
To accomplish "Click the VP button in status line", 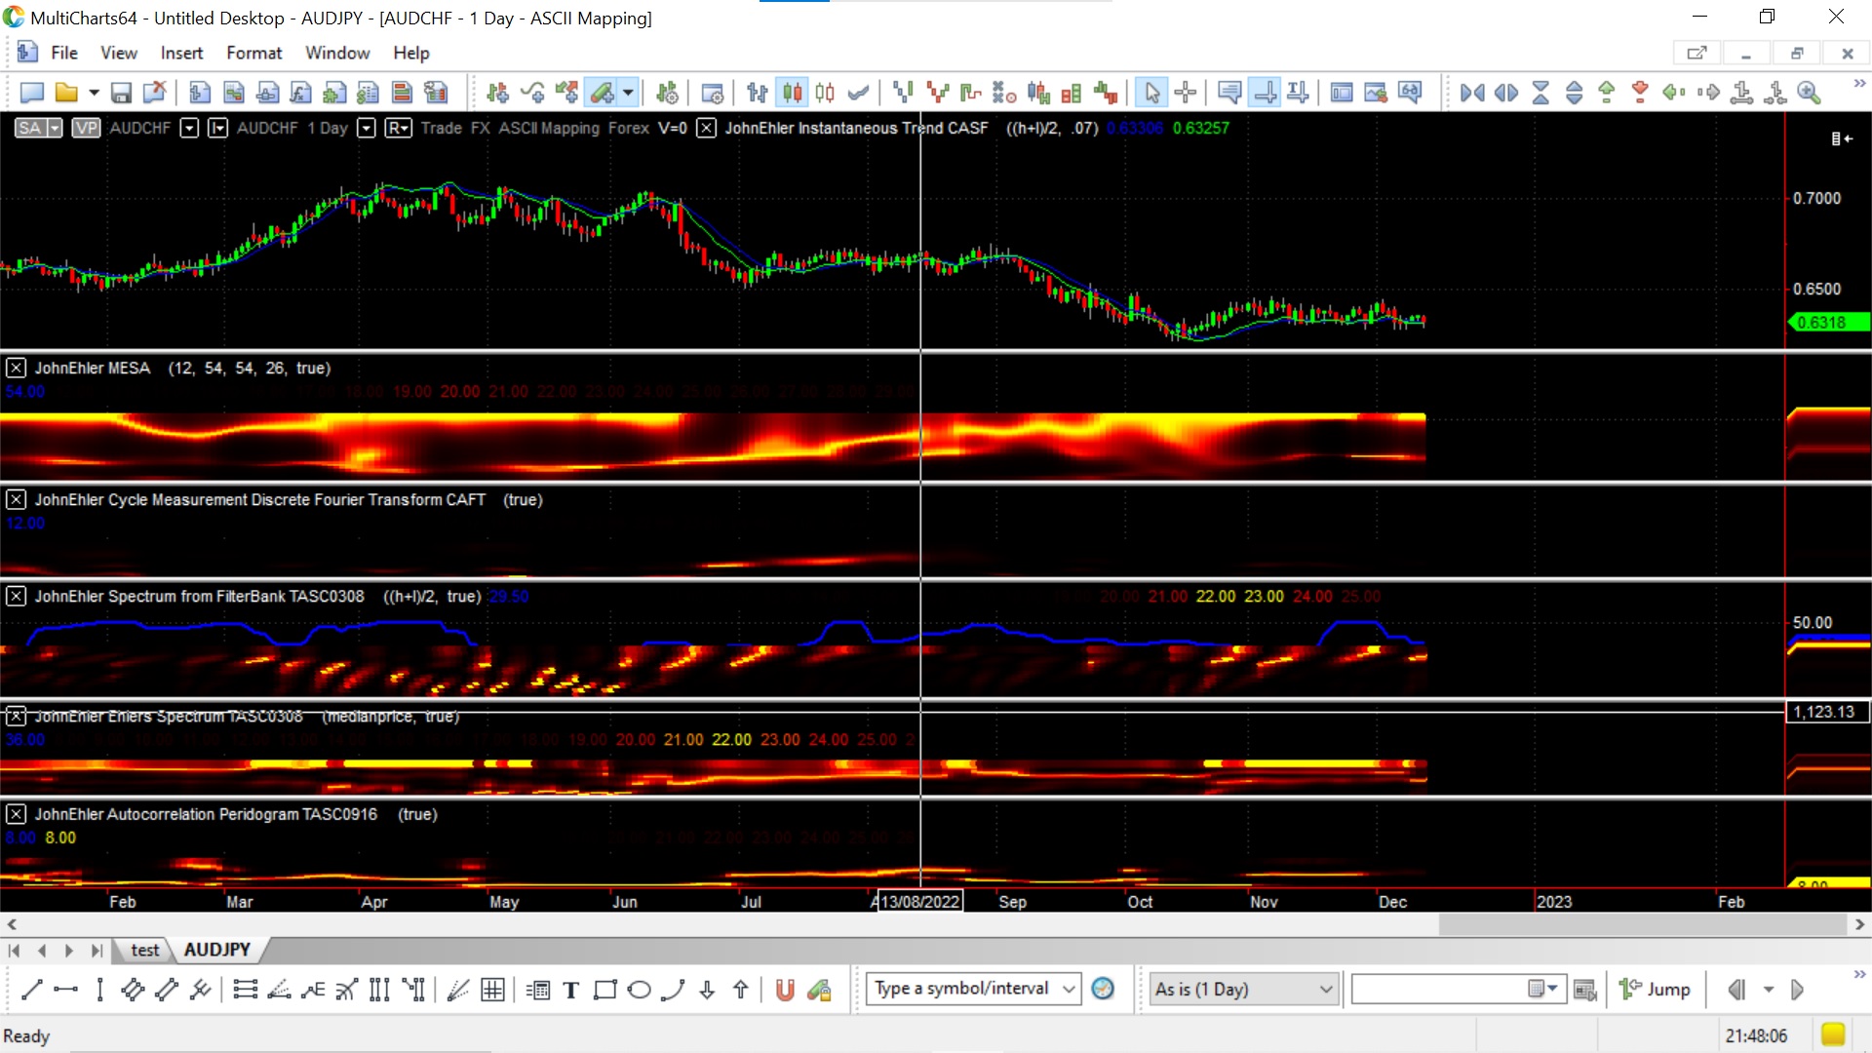I will pos(86,128).
